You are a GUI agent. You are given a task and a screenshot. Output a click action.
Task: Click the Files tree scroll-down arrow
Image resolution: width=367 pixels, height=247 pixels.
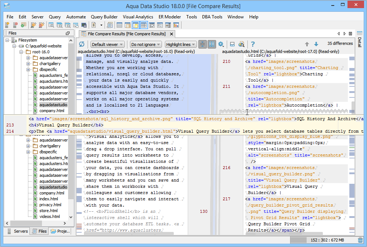(x=71, y=217)
